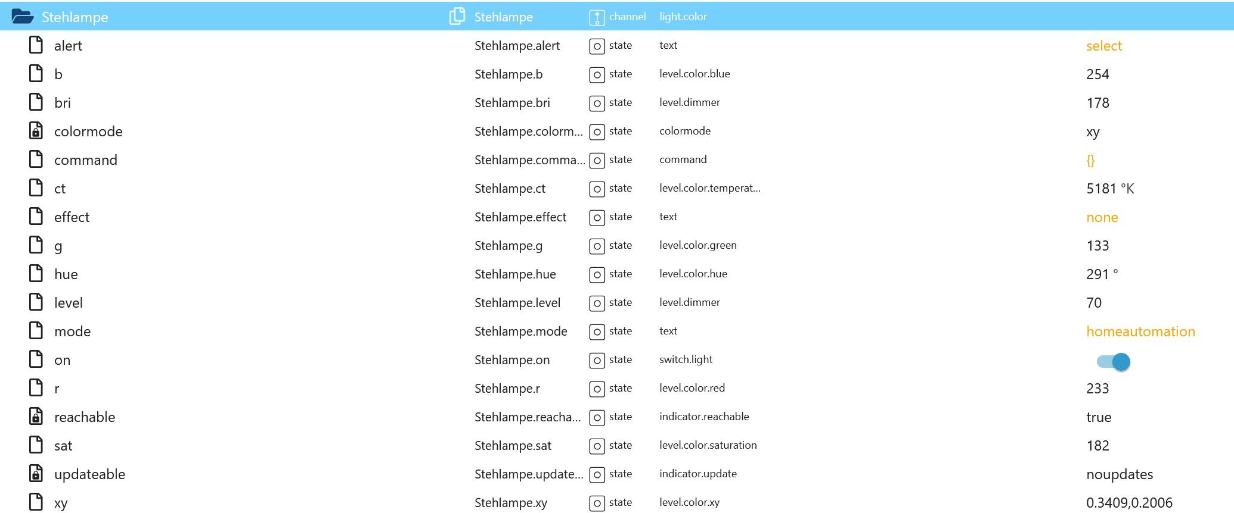Click the channel type icon
Screen dimensions: 1234x513
click(597, 17)
